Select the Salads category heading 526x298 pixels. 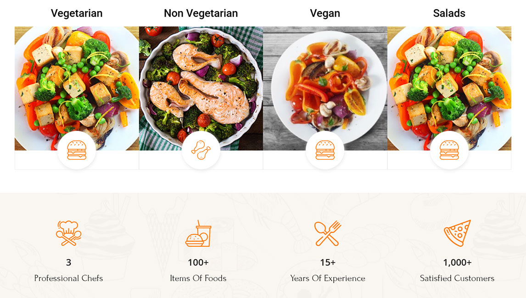coord(449,13)
